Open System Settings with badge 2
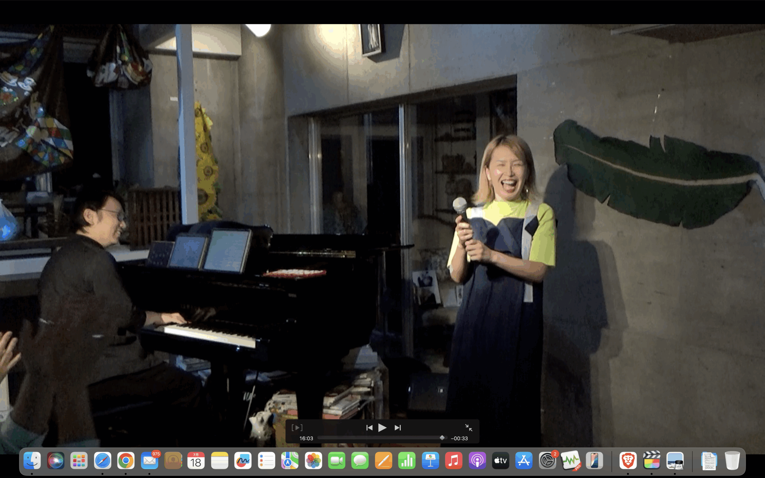 tap(547, 461)
